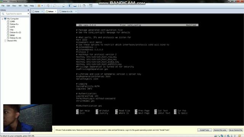Select the Debian 8.x virtual machine

(x=14, y=24)
